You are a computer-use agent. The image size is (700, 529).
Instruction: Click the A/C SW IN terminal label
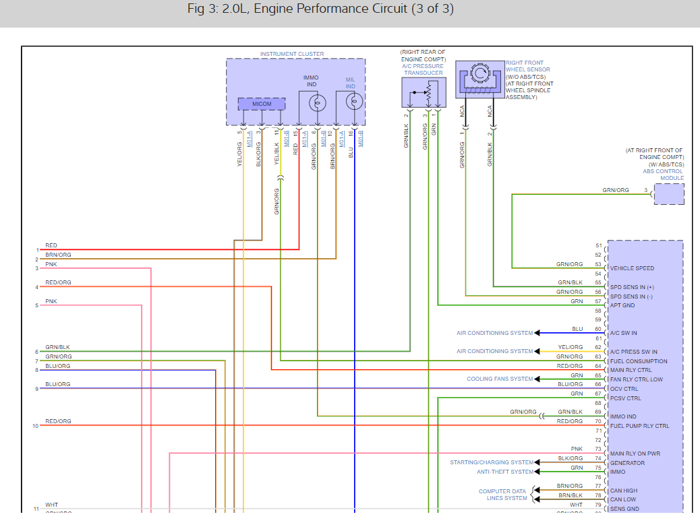(624, 333)
